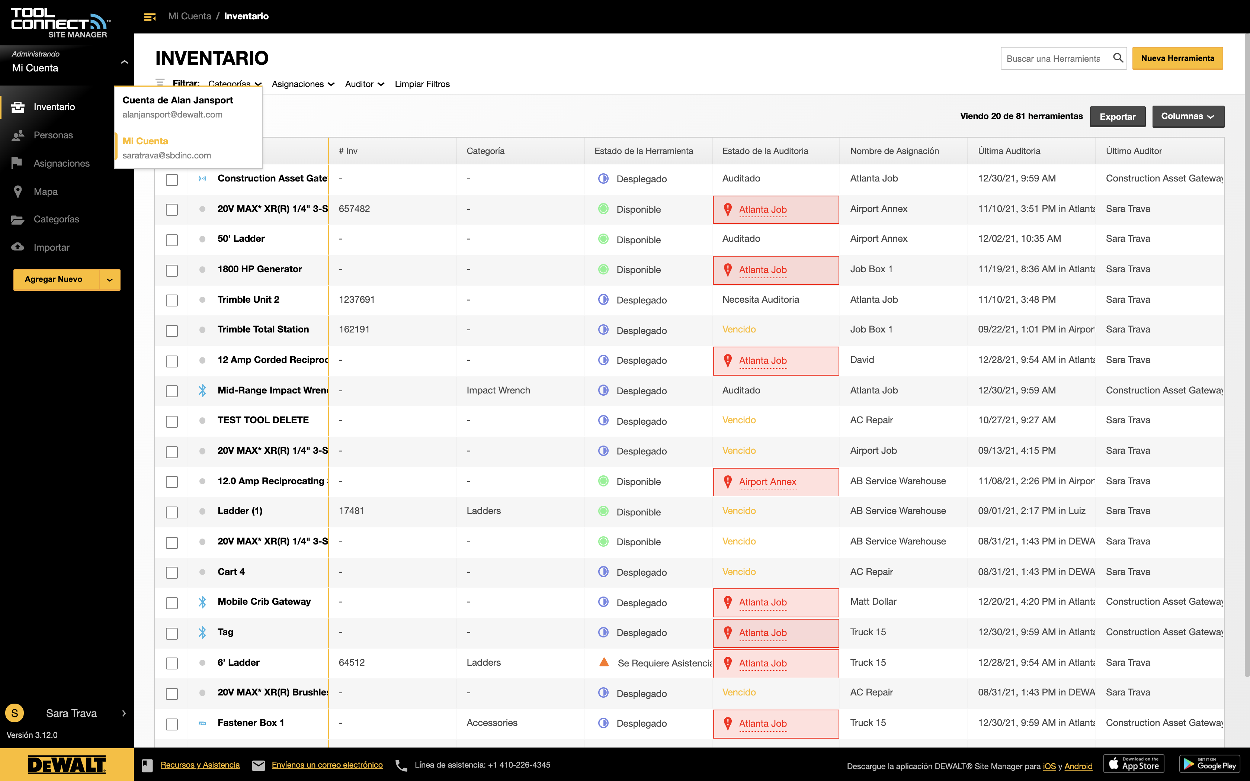Click the filter lines icon beside Filtrar
The height and width of the screenshot is (781, 1250).
pyautogui.click(x=160, y=83)
